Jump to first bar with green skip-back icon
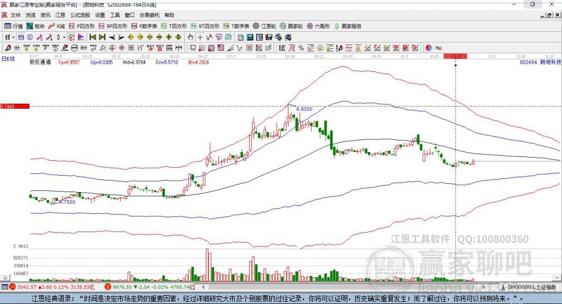The width and height of the screenshot is (562, 304). pyautogui.click(x=93, y=37)
